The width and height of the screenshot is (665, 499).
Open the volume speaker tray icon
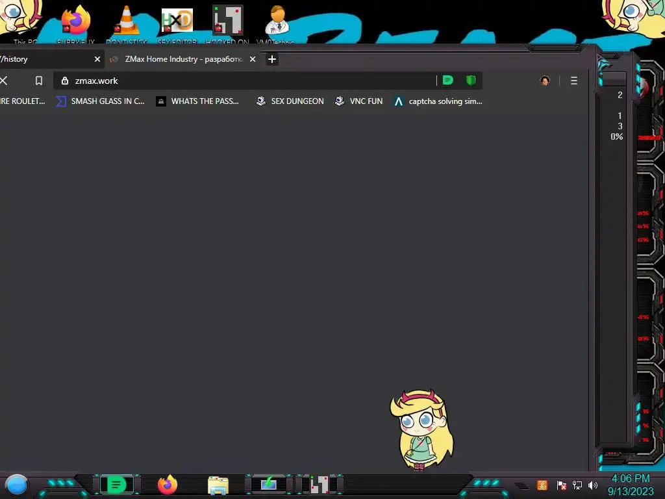point(593,485)
